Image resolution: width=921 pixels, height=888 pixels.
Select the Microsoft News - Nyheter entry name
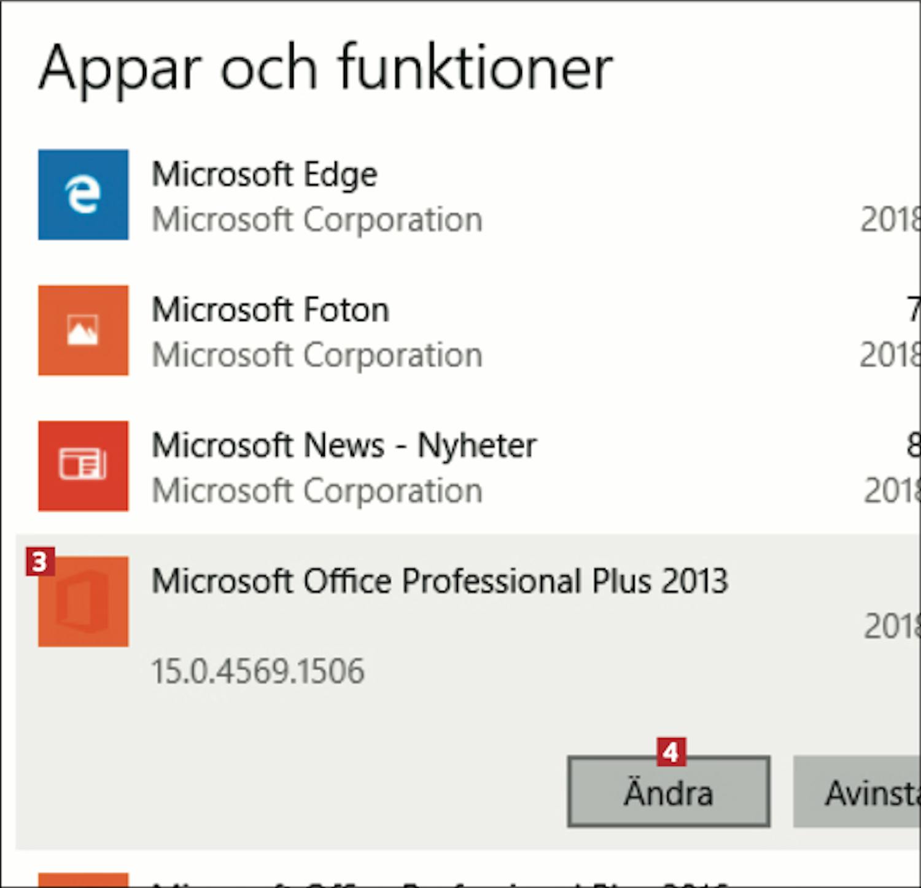[x=344, y=447]
